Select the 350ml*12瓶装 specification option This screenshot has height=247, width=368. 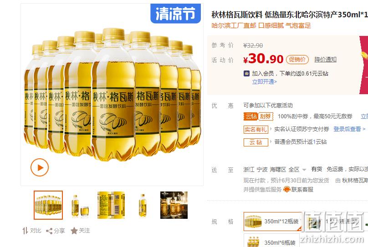point(273,222)
